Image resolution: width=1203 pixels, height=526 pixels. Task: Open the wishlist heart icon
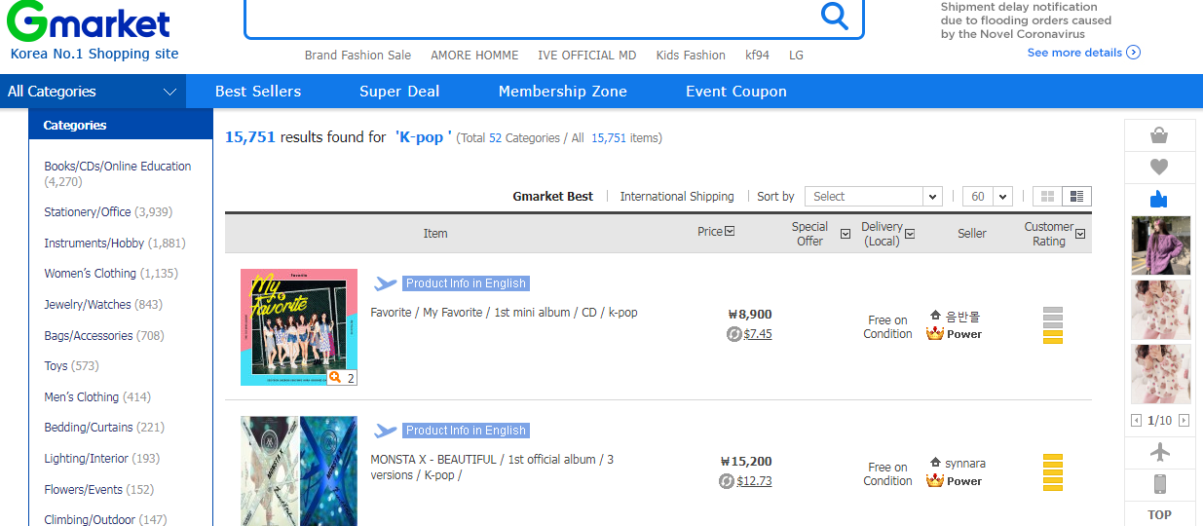point(1158,167)
